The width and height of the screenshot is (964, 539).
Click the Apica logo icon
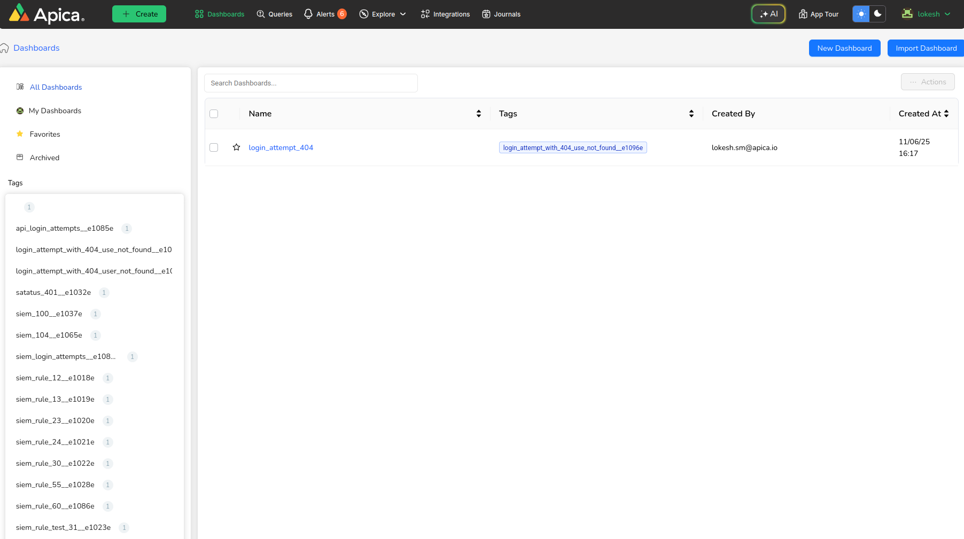19,13
